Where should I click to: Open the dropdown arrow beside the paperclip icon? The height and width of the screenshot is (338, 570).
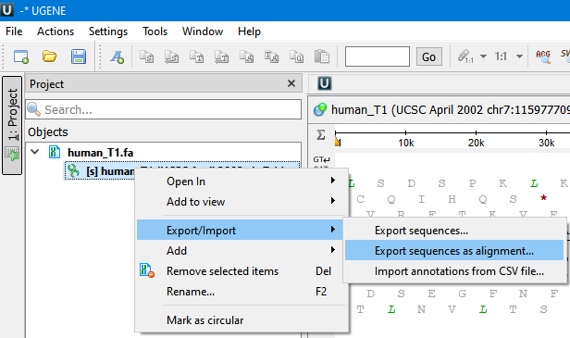[x=483, y=56]
